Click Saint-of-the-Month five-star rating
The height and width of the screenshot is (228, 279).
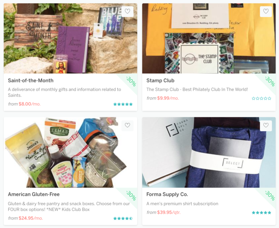tap(123, 104)
